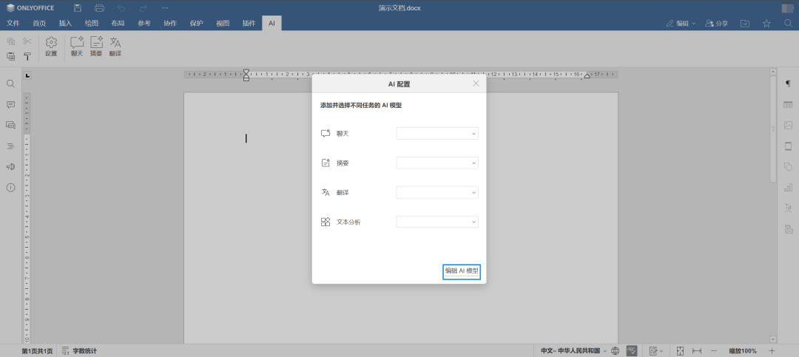Open the Headings navigation panel
The image size is (799, 357).
click(x=10, y=146)
